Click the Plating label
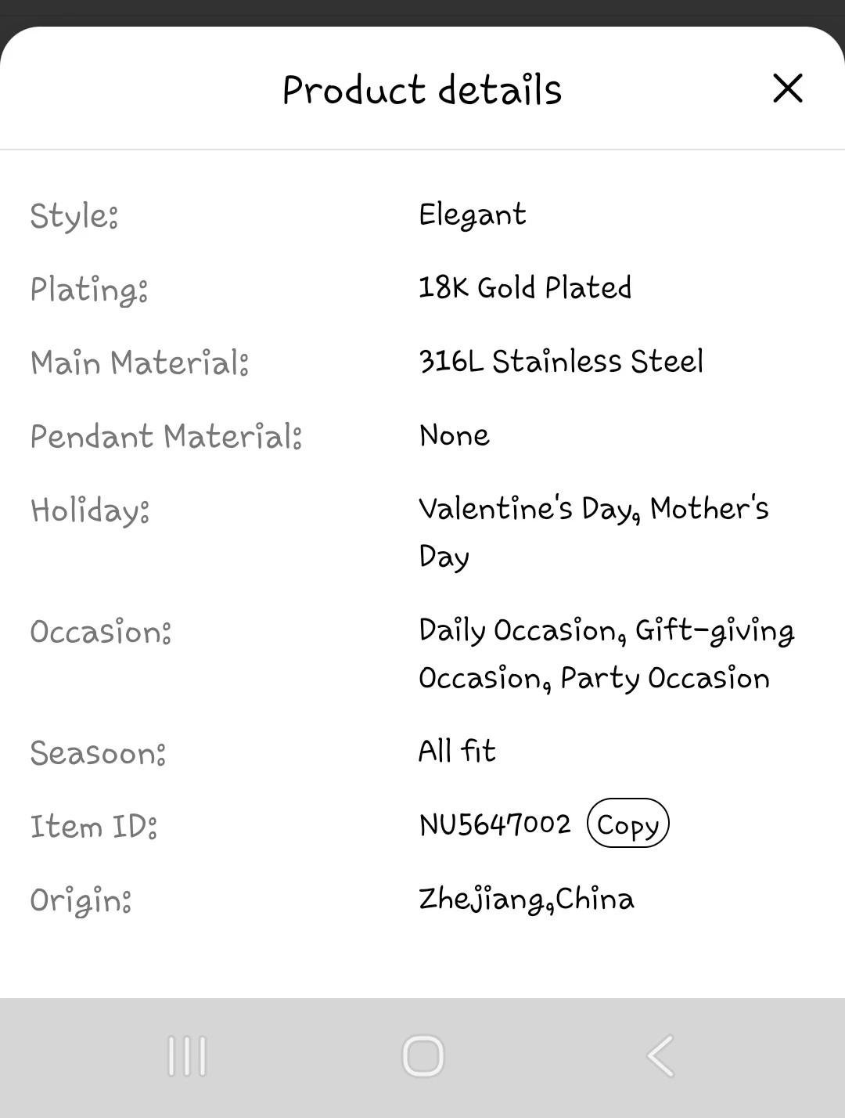This screenshot has height=1118, width=845. click(89, 289)
